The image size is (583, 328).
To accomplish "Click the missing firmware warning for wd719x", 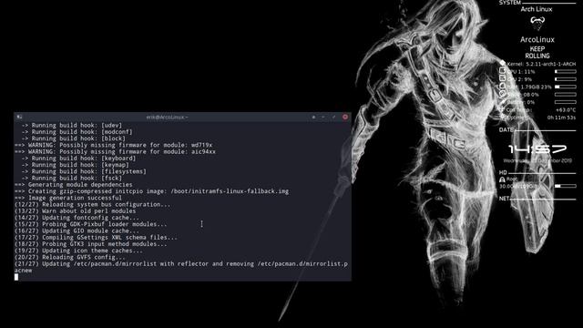I will coord(113,145).
